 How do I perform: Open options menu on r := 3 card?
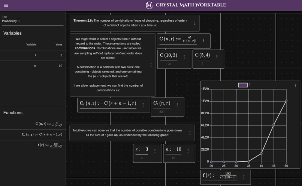click(155, 151)
